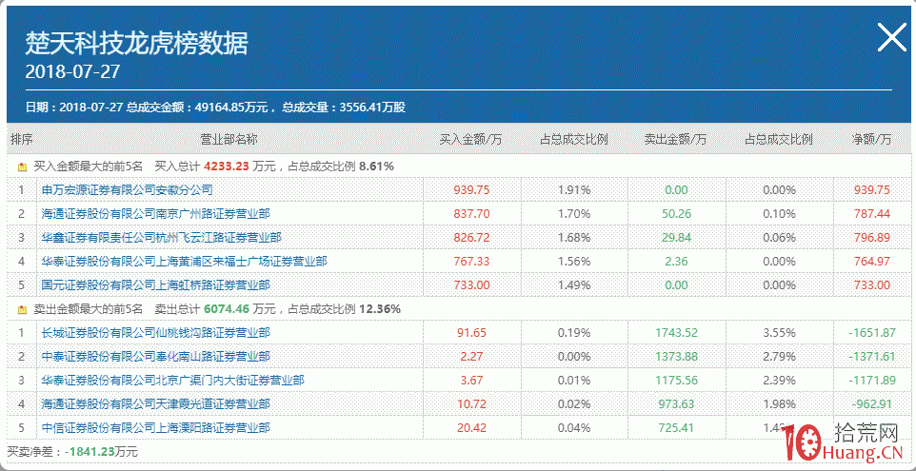Select the percentage 2.79% cell
The image size is (916, 471).
click(779, 357)
